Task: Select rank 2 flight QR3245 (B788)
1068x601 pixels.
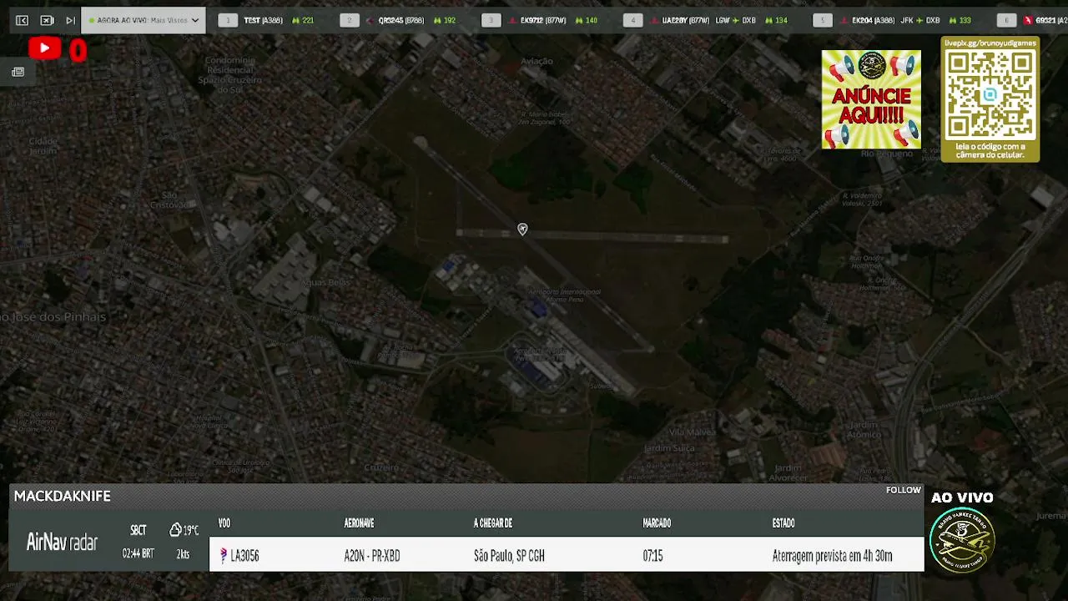Action: click(x=400, y=20)
